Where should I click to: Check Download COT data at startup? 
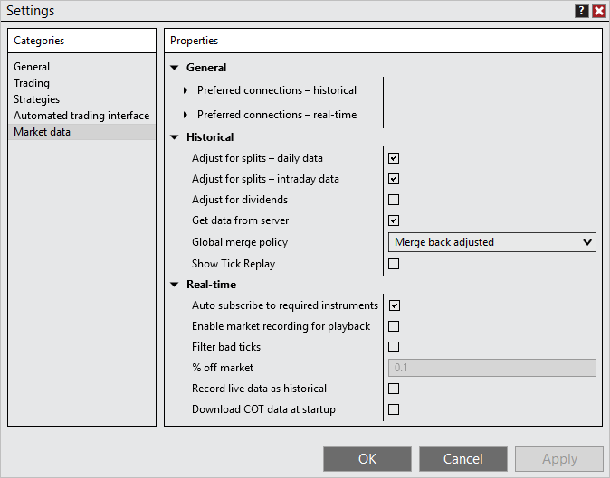(x=394, y=409)
